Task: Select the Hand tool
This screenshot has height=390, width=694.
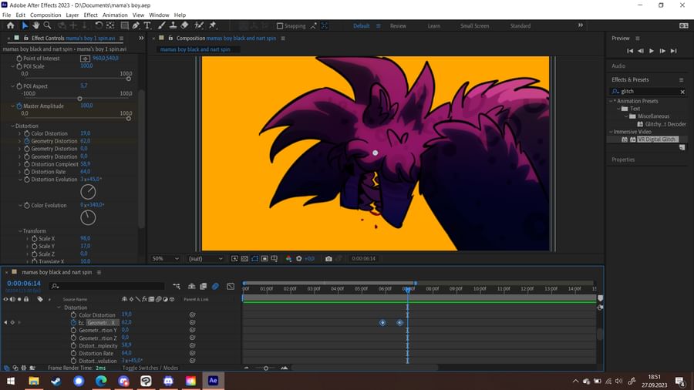Action: [35, 25]
